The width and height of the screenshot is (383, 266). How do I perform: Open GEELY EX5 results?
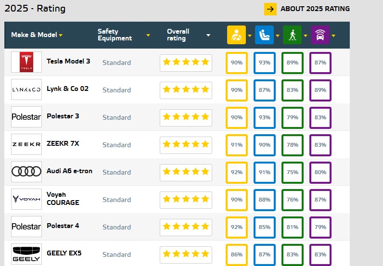point(64,253)
